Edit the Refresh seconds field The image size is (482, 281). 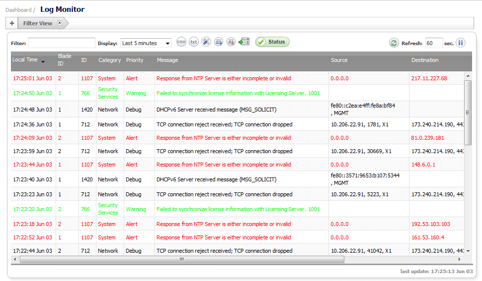click(434, 43)
